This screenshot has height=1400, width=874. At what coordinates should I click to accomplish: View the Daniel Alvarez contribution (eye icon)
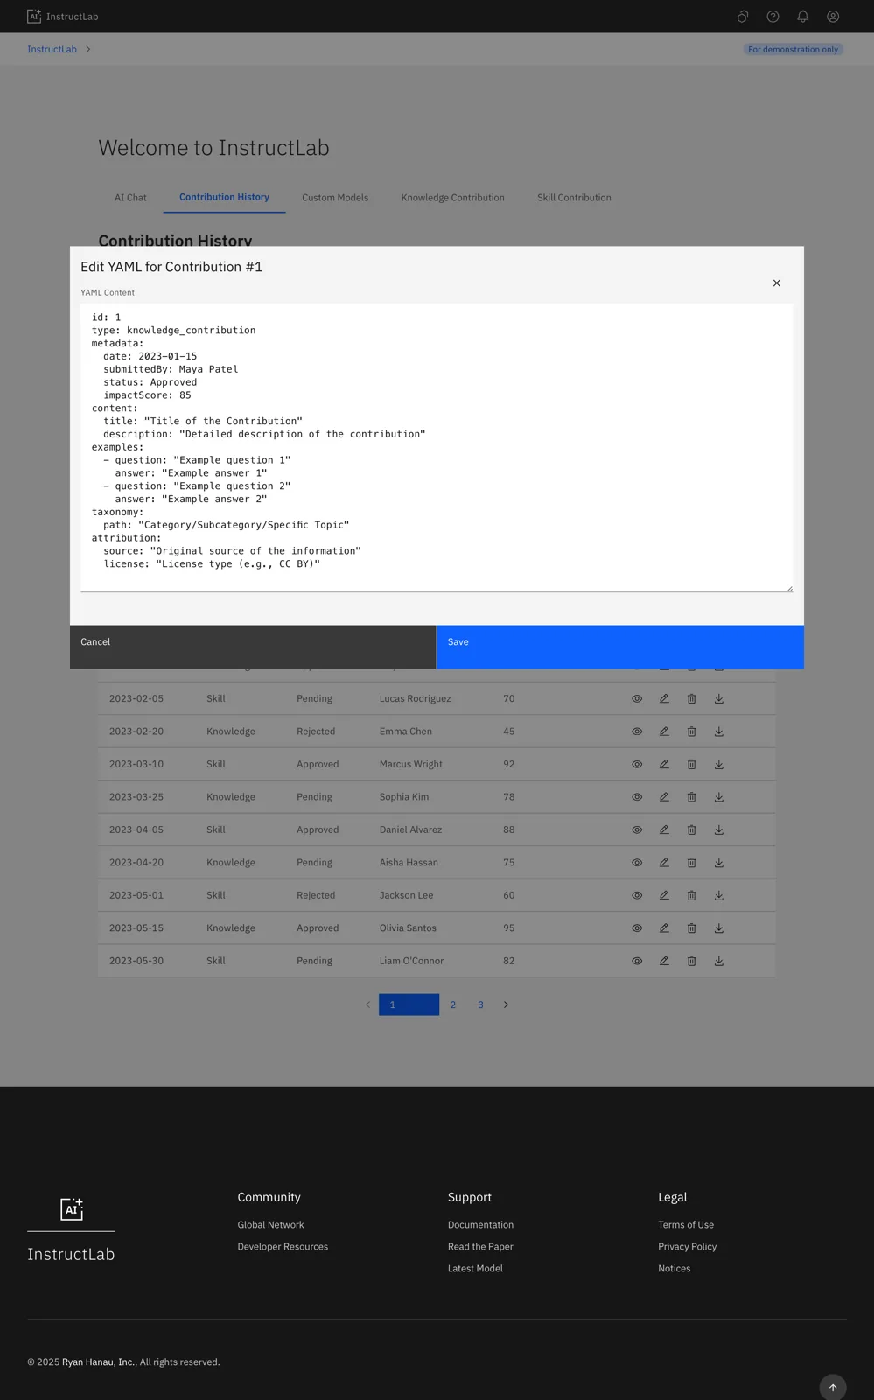[637, 830]
